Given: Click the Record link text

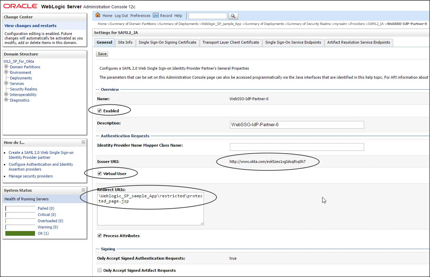Looking at the screenshot, I should tap(166, 16).
